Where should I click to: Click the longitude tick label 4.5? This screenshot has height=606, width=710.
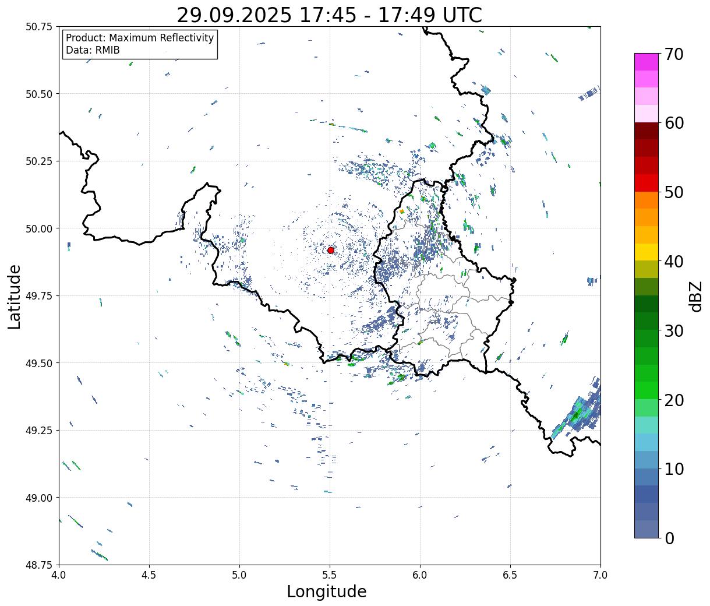(149, 575)
